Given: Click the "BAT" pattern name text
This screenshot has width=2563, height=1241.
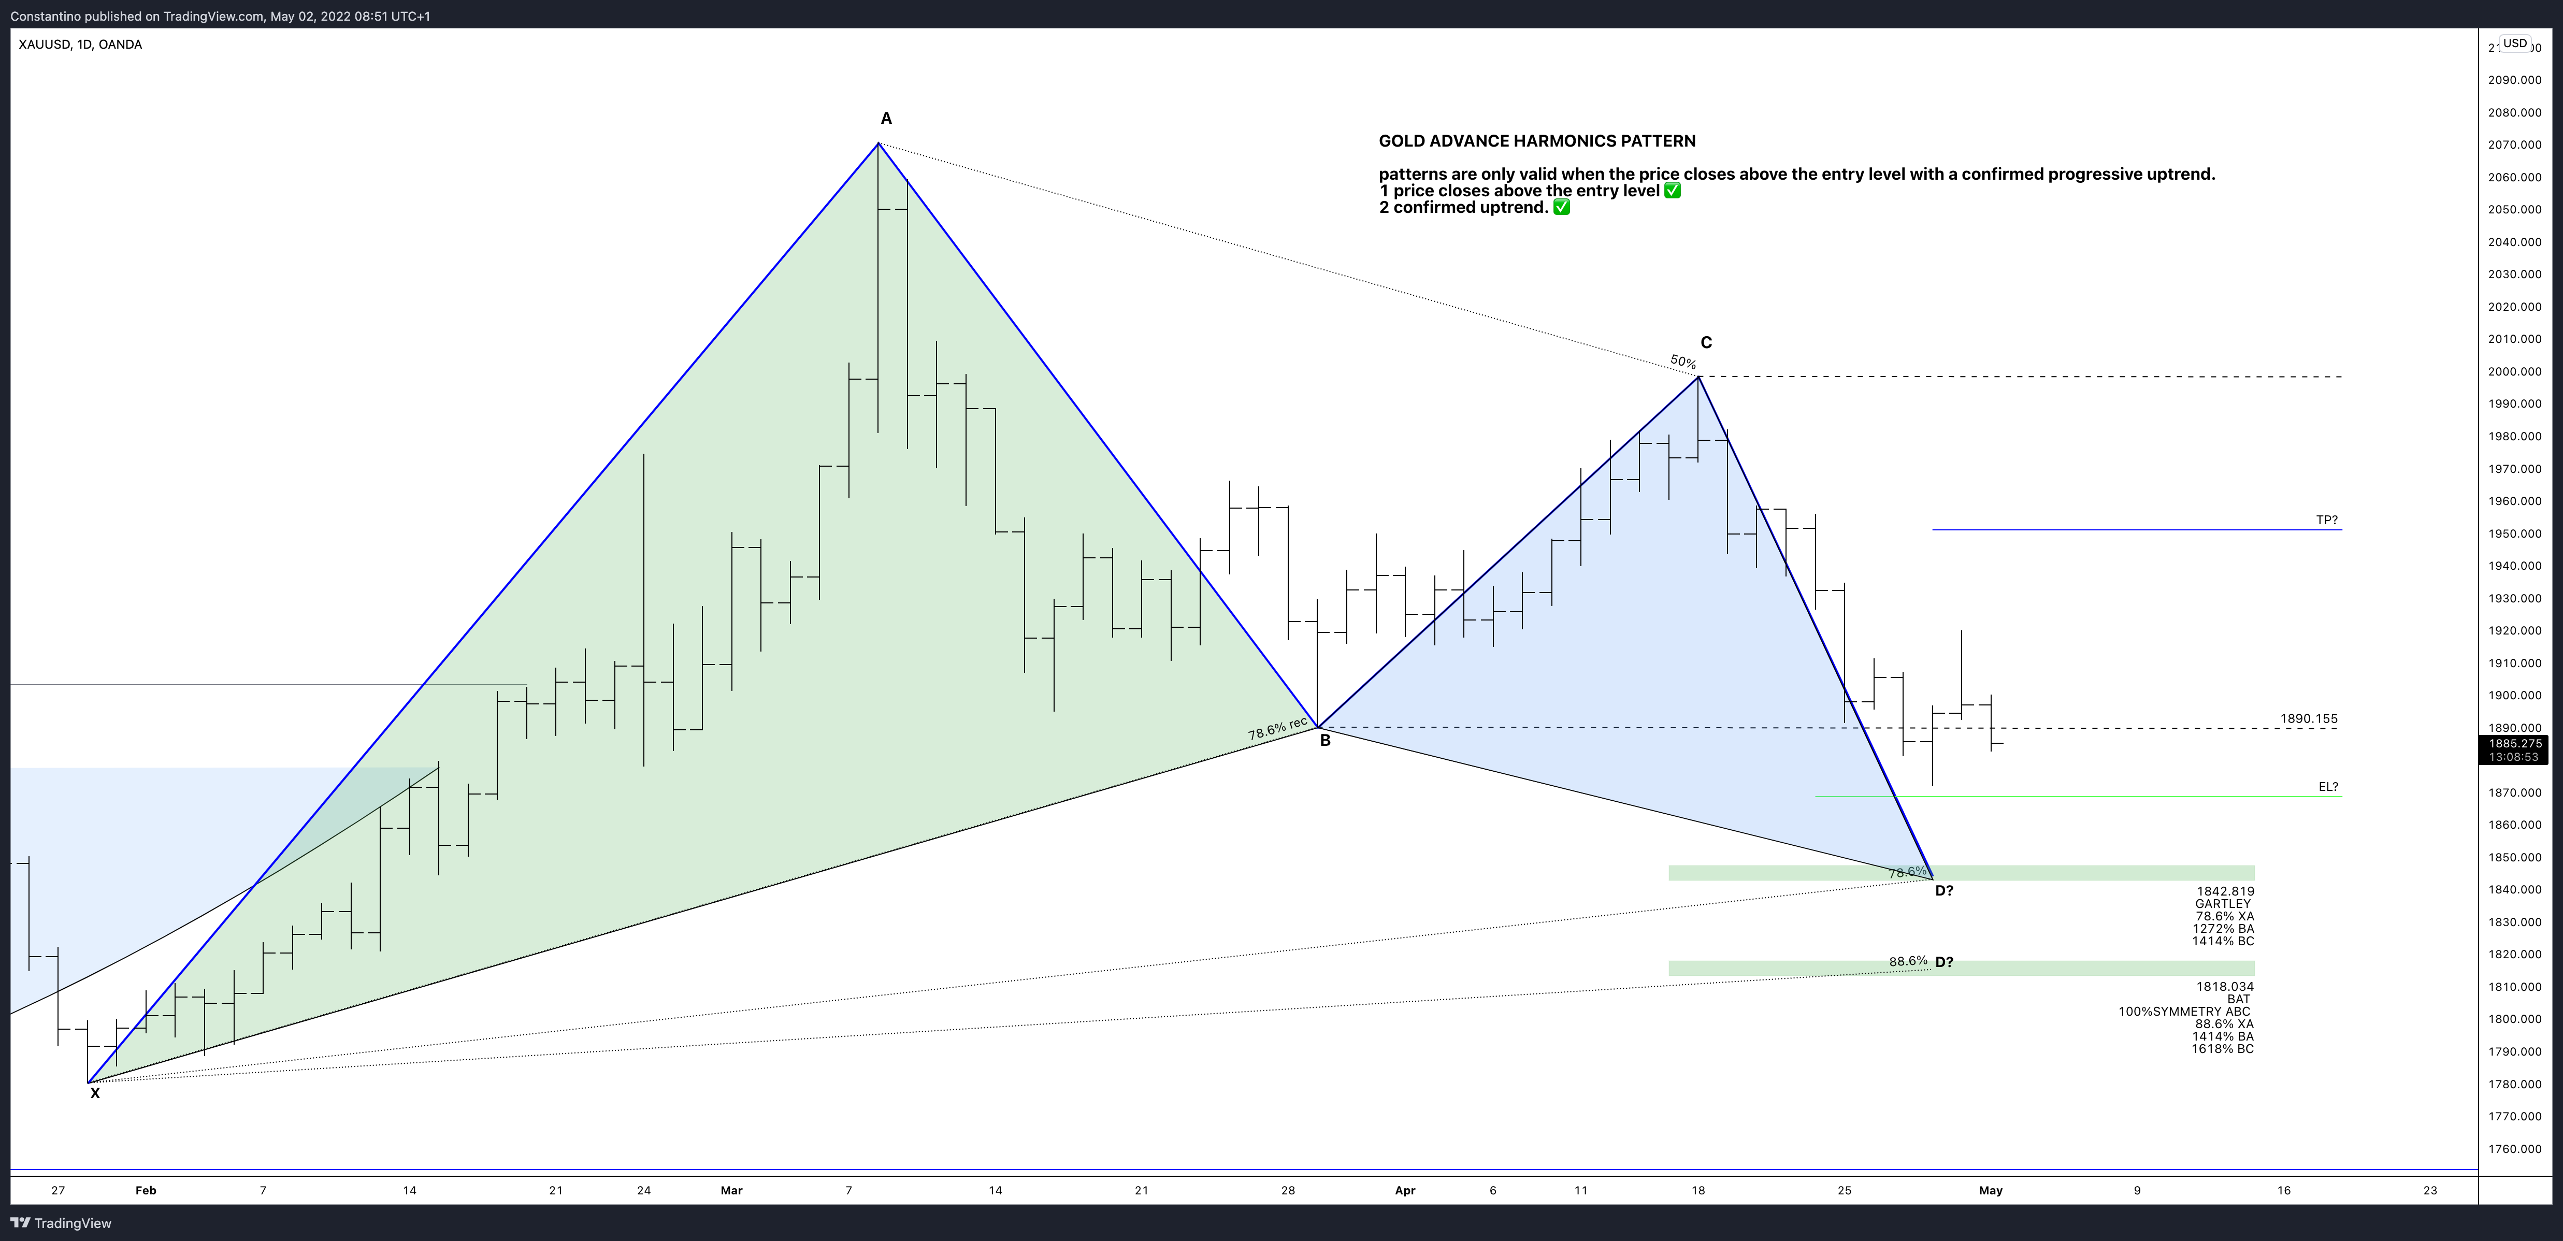Looking at the screenshot, I should coord(2239,999).
